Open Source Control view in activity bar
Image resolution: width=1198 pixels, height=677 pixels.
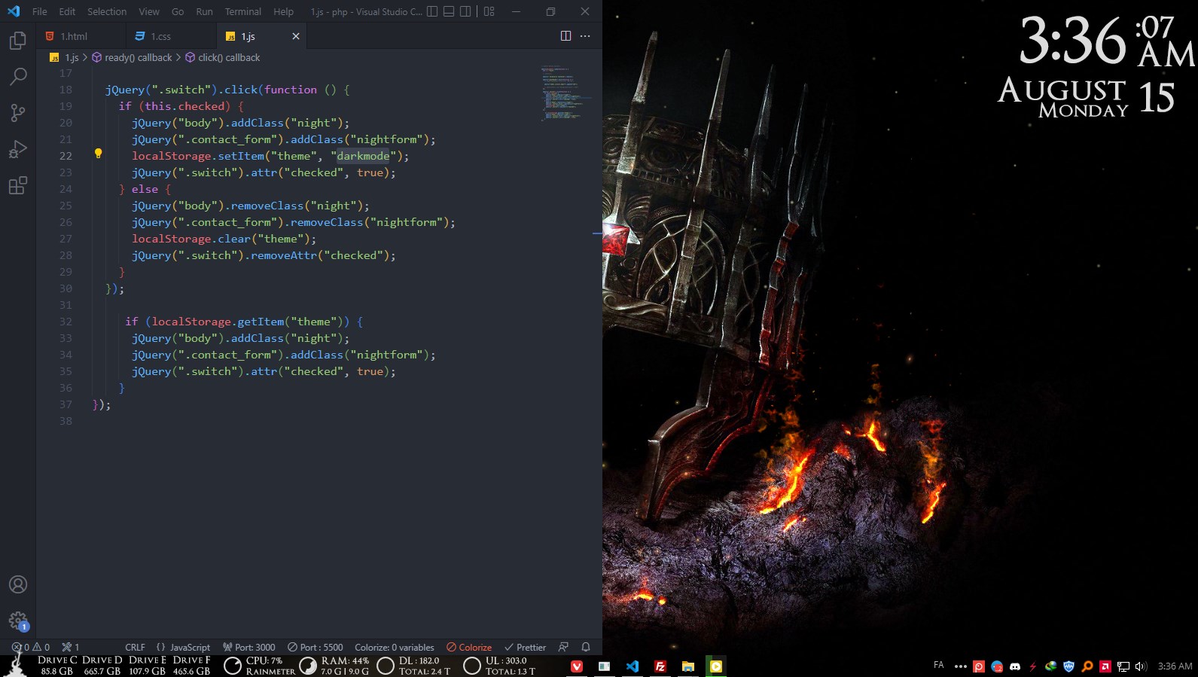pyautogui.click(x=18, y=113)
